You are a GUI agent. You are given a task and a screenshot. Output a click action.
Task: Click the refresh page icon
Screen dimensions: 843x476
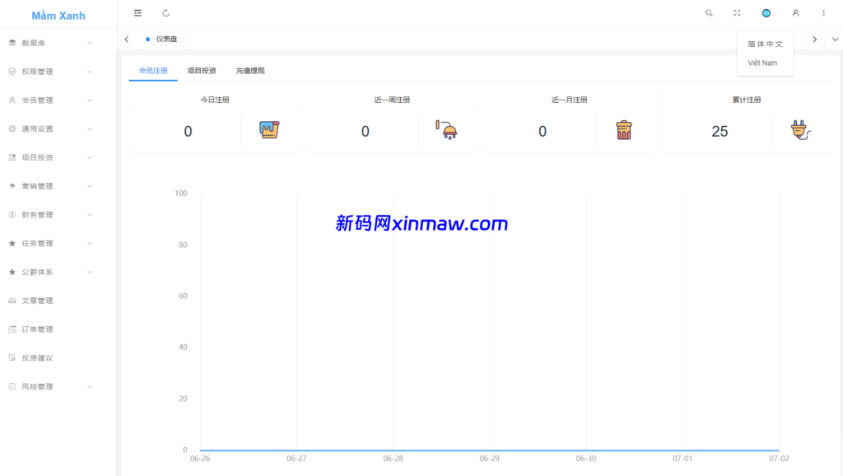coord(165,13)
